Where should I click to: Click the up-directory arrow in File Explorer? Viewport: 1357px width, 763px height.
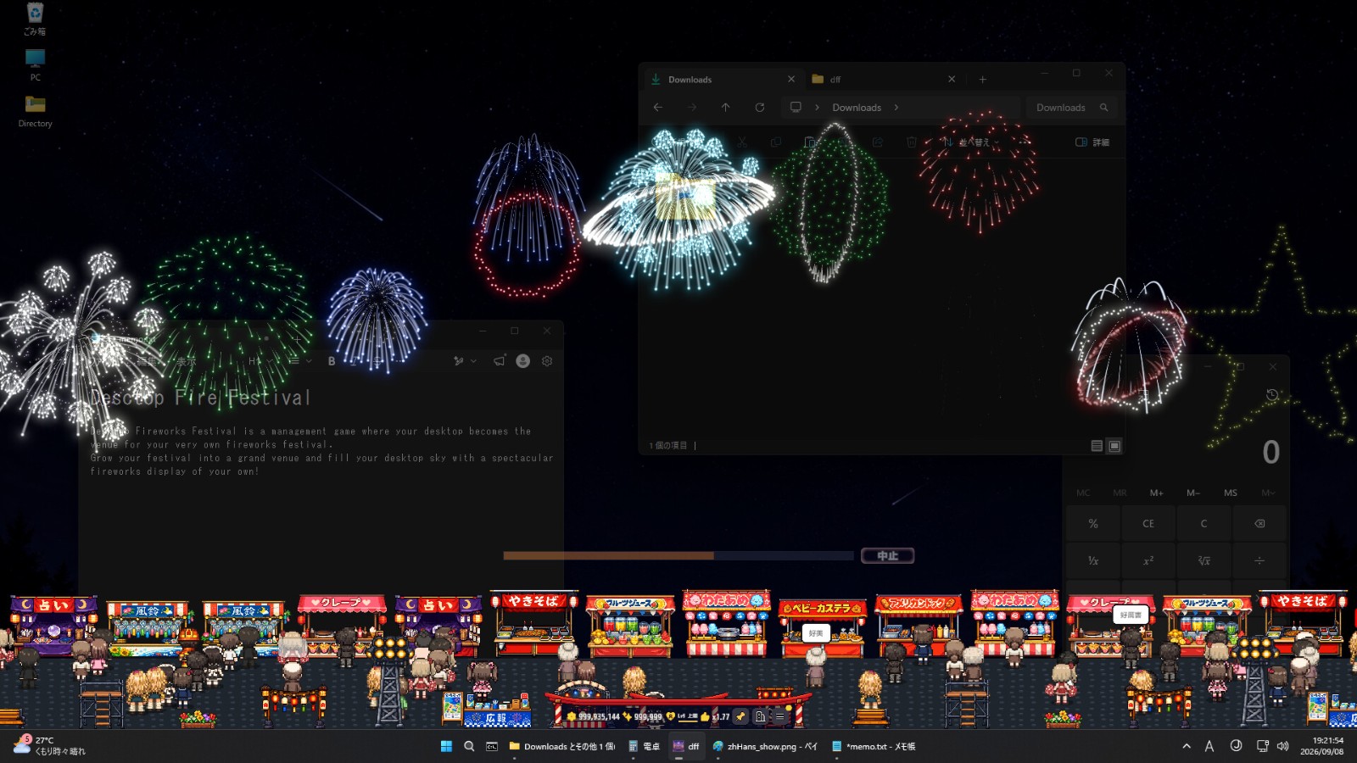[725, 108]
